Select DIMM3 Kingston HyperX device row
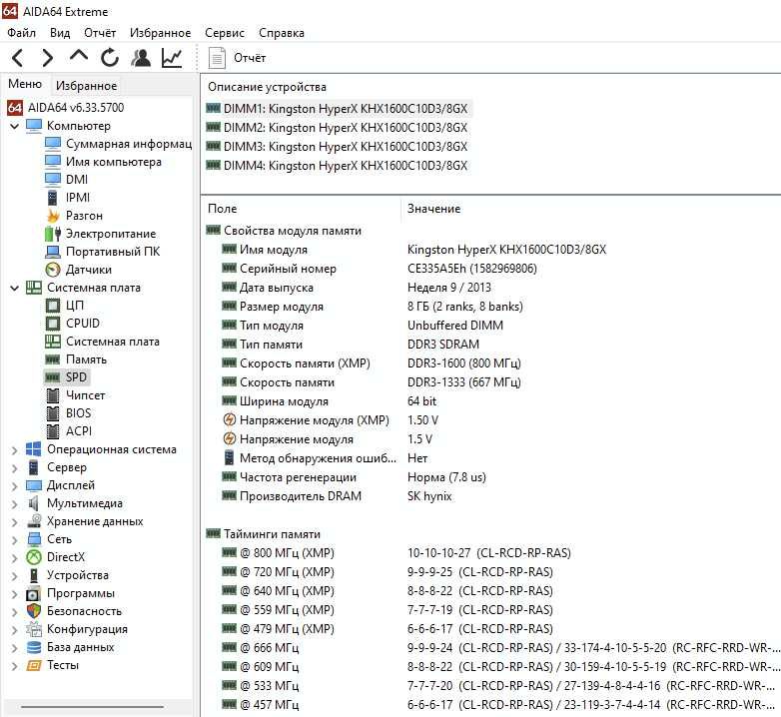 [x=338, y=147]
